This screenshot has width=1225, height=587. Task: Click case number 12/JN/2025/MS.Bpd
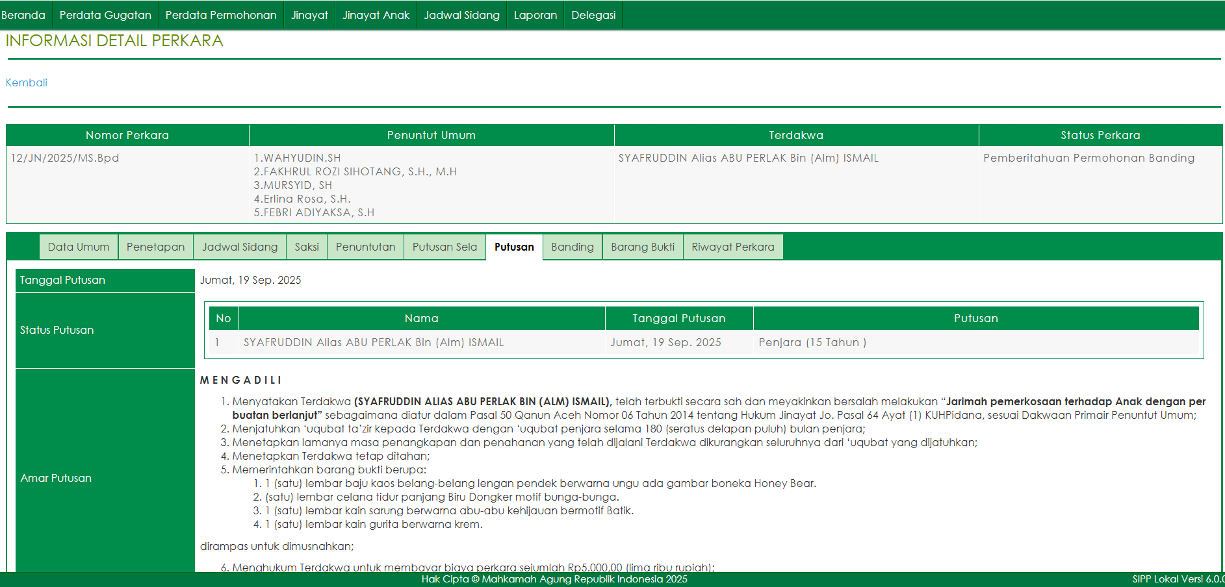pos(65,158)
